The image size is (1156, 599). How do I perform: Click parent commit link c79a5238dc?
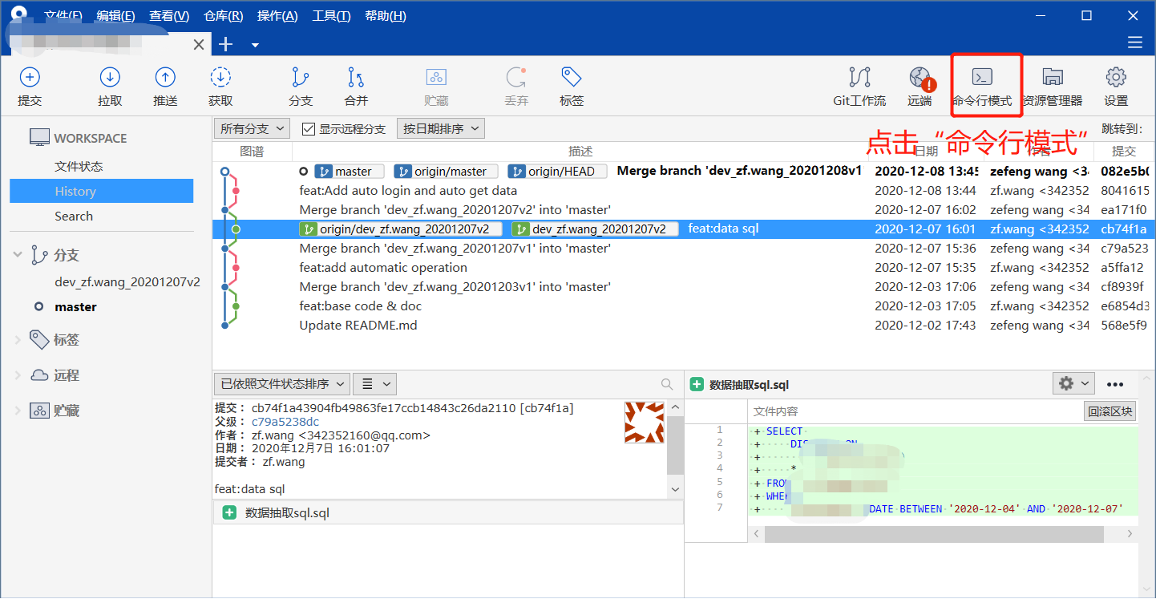coord(285,422)
